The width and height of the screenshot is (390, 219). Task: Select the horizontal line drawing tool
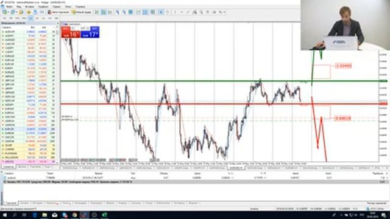182,12
